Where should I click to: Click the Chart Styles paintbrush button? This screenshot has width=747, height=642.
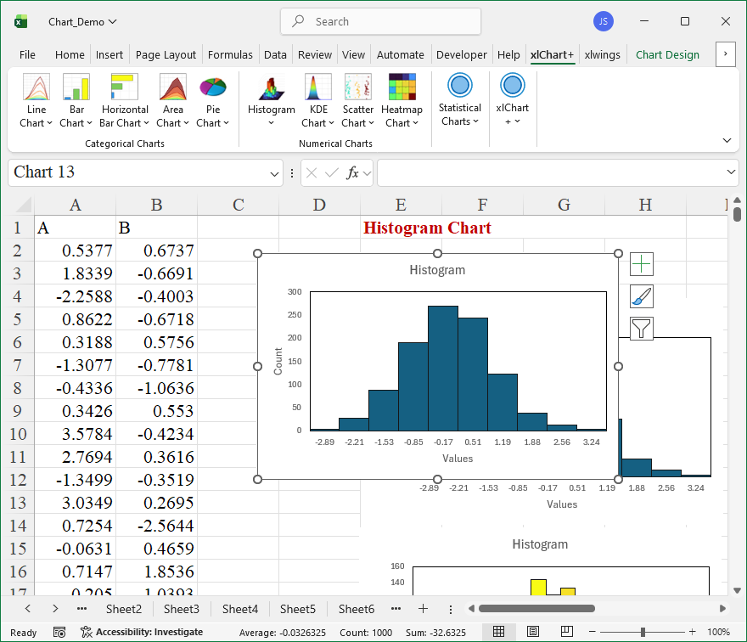coord(642,296)
